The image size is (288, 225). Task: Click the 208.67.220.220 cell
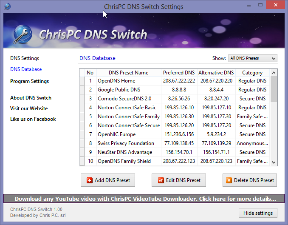(216, 81)
